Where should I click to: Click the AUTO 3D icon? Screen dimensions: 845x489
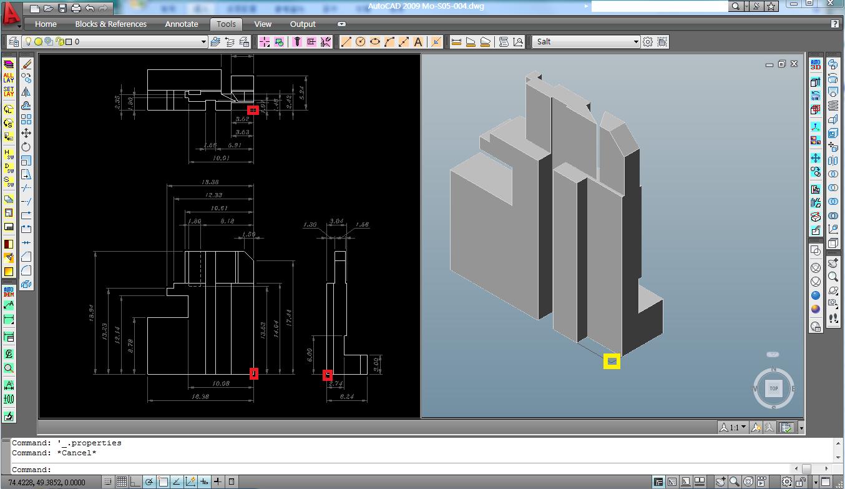pos(816,64)
